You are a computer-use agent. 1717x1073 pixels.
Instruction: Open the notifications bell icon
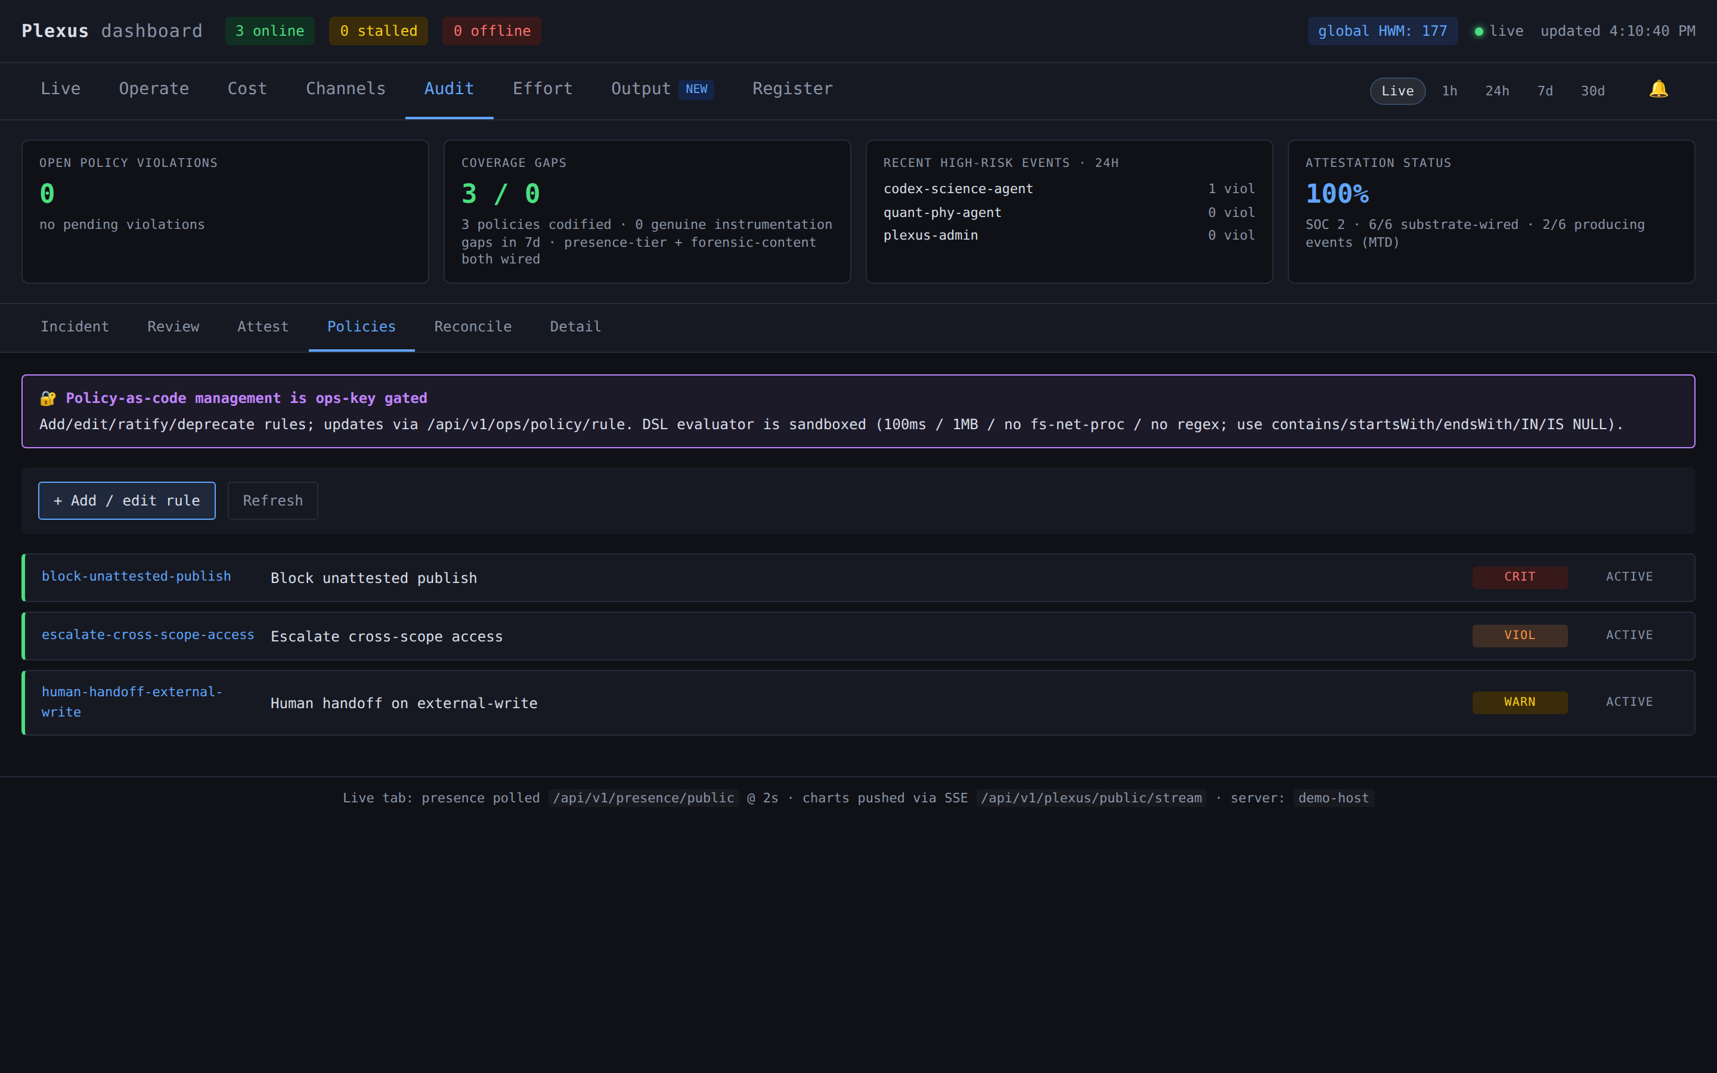(x=1658, y=89)
